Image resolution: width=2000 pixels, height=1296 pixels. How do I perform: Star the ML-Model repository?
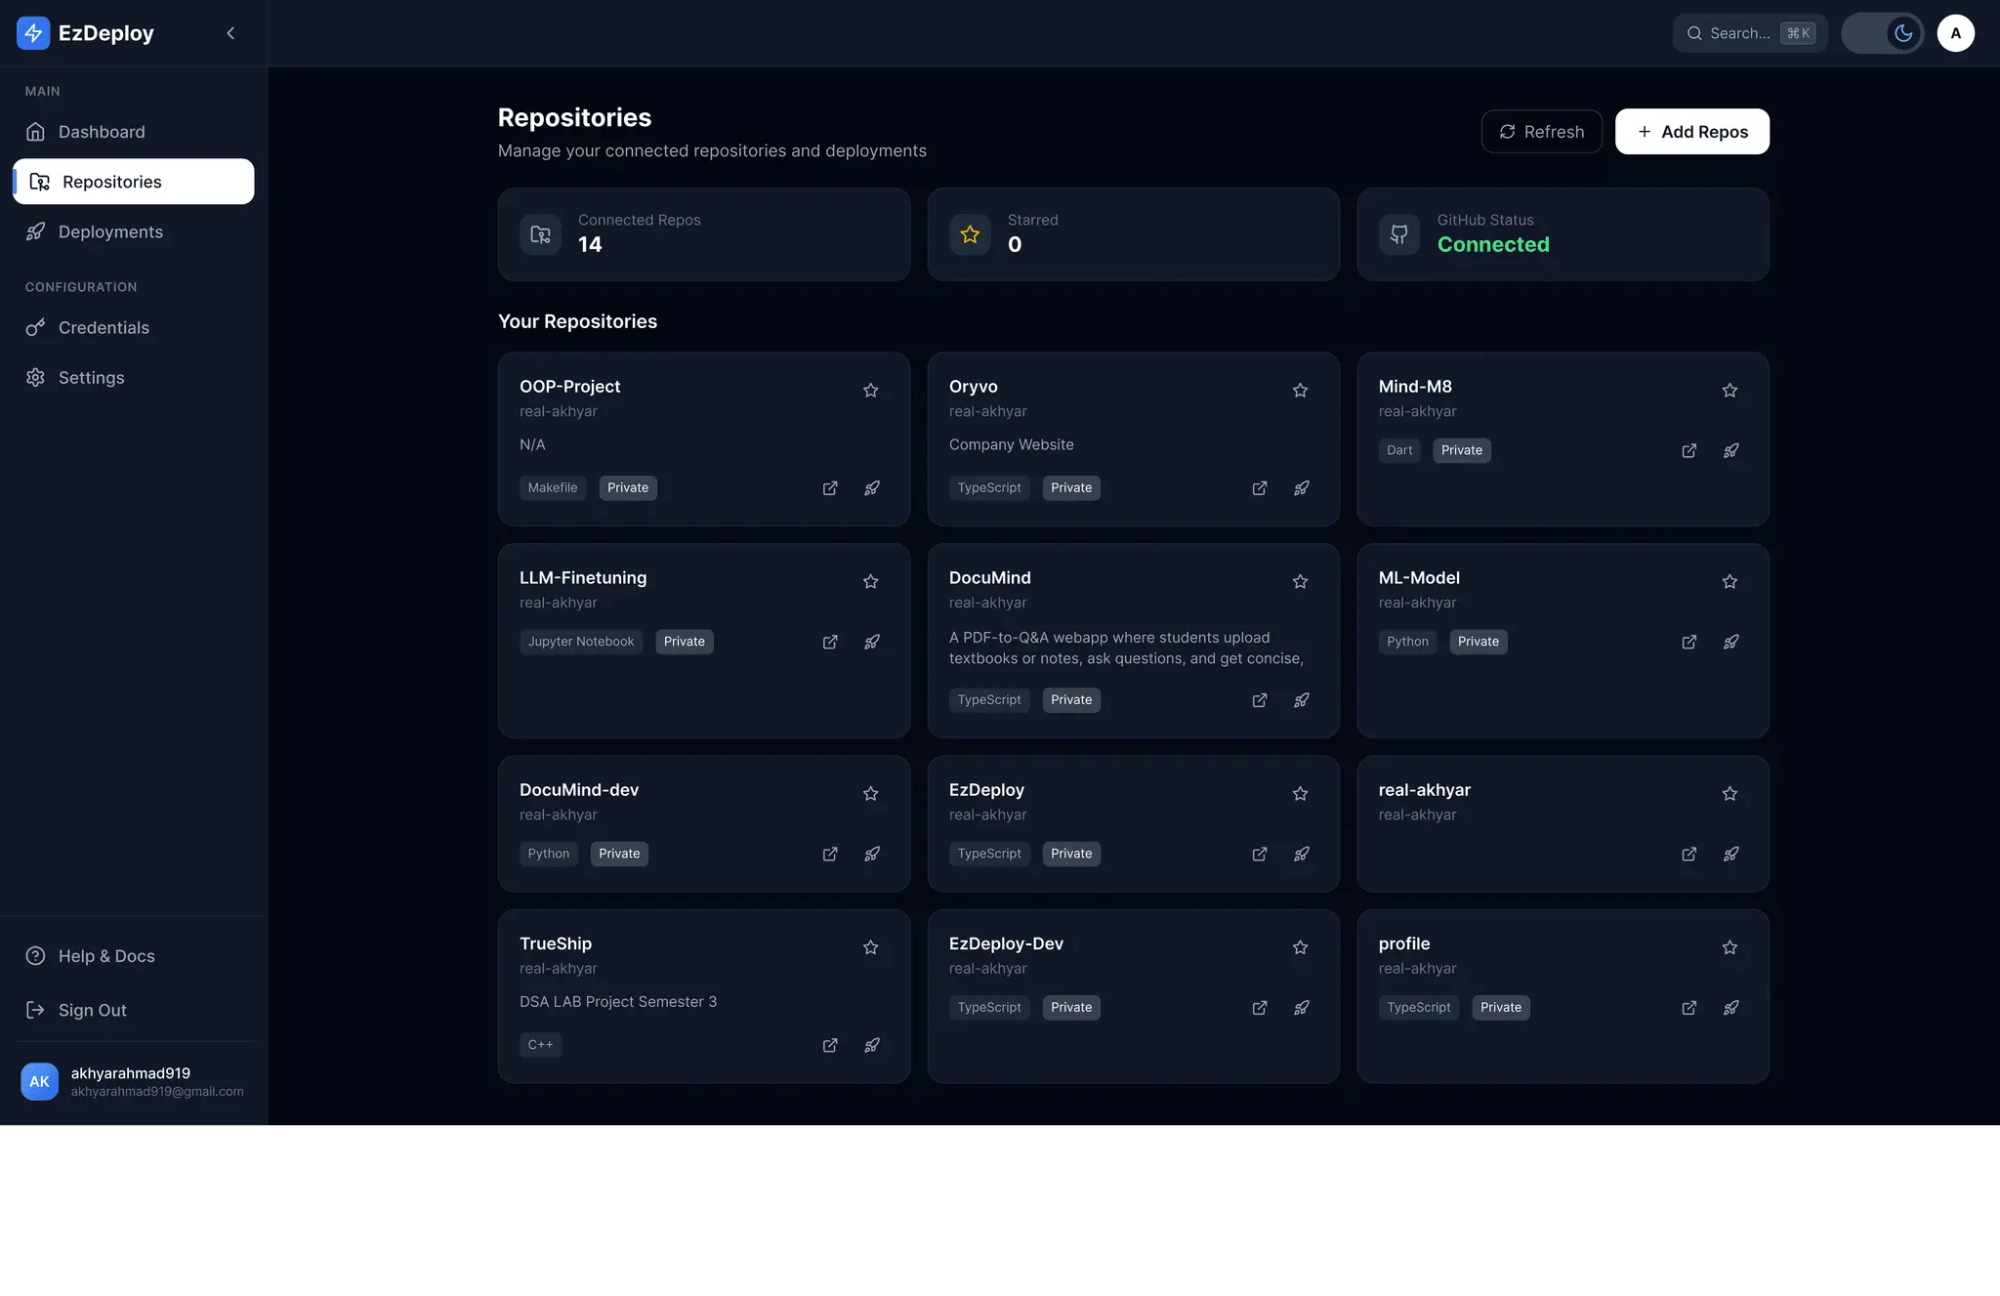coord(1729,582)
